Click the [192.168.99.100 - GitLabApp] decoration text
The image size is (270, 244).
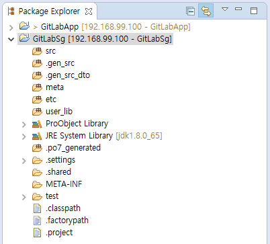tap(136, 27)
